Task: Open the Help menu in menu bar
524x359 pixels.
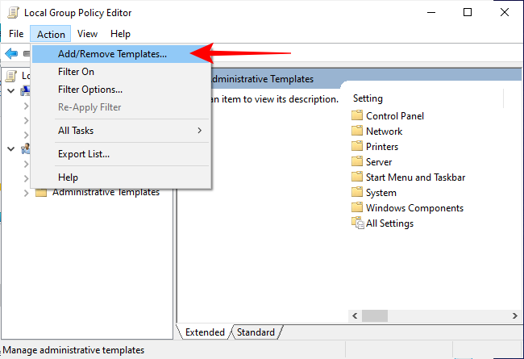Action: click(x=120, y=34)
